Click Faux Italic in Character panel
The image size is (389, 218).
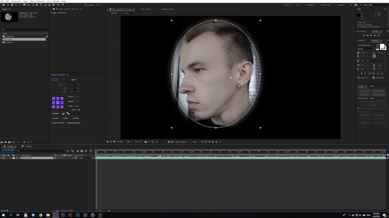(x=365, y=74)
